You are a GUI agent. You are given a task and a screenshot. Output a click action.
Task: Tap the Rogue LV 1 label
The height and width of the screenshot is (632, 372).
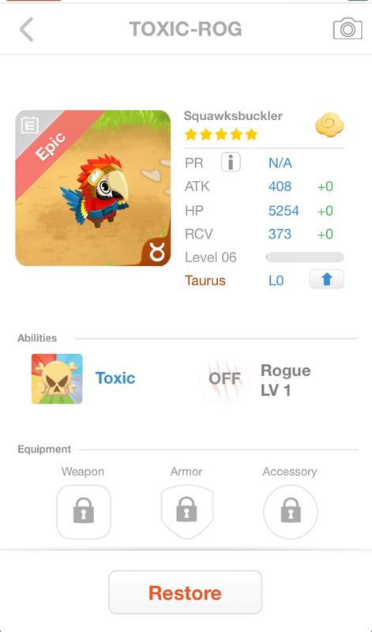[x=285, y=380]
